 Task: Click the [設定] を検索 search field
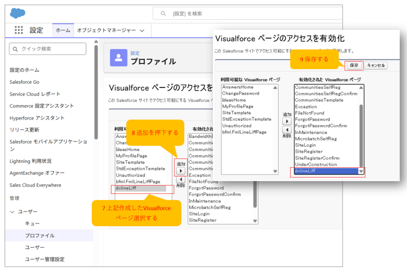tap(248, 13)
